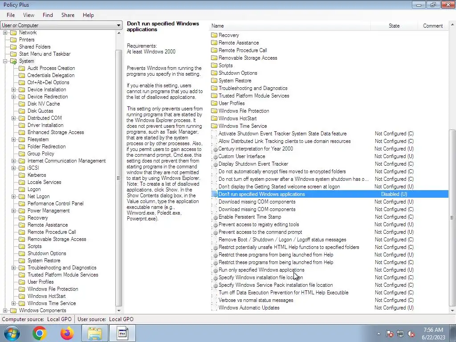Viewport: 456px width, 342px height.
Task: Click User Profiles folder icon in list
Action: click(x=214, y=103)
